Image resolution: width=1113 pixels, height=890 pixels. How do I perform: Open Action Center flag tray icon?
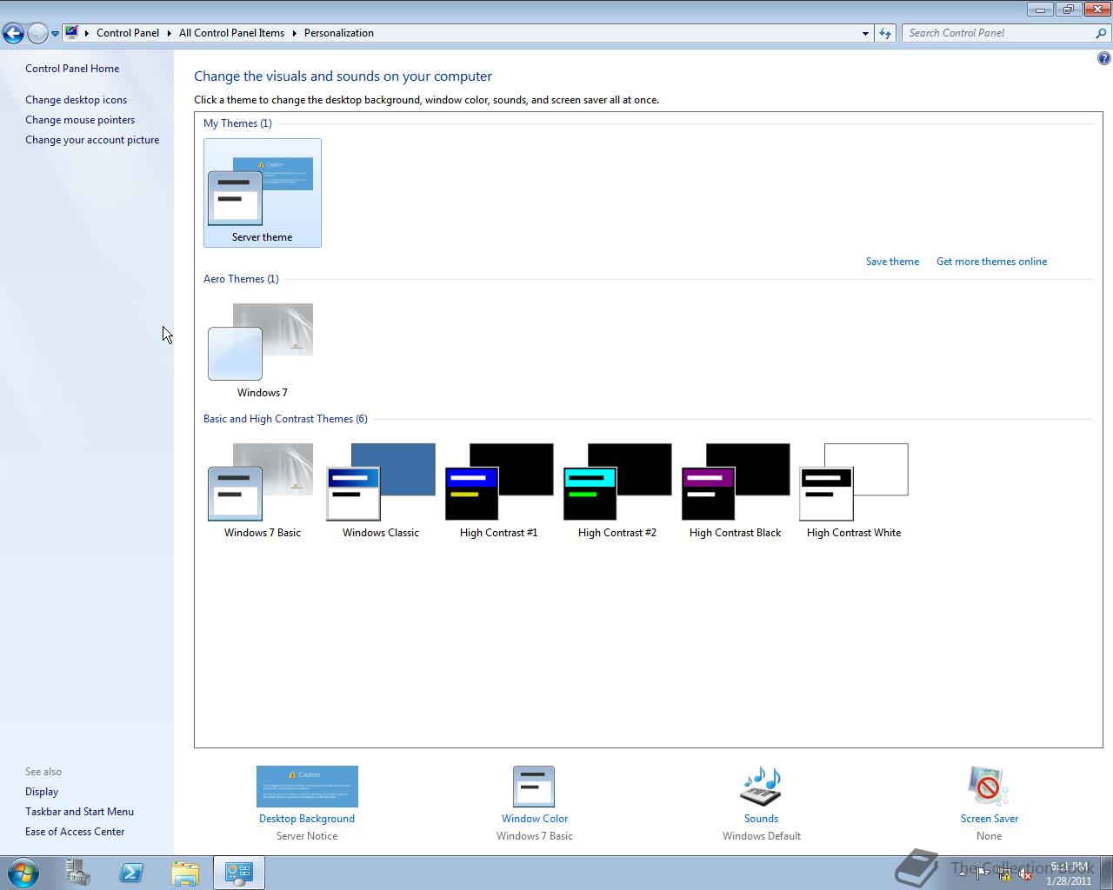click(983, 873)
